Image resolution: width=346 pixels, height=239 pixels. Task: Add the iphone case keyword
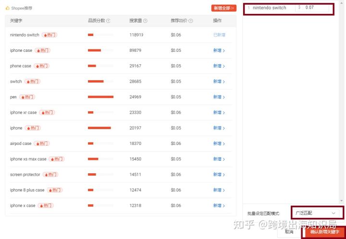[x=219, y=50]
